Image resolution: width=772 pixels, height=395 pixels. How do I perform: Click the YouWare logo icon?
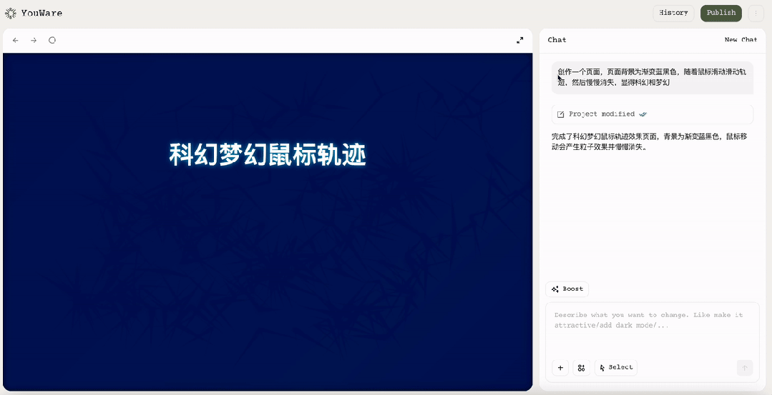coord(11,13)
